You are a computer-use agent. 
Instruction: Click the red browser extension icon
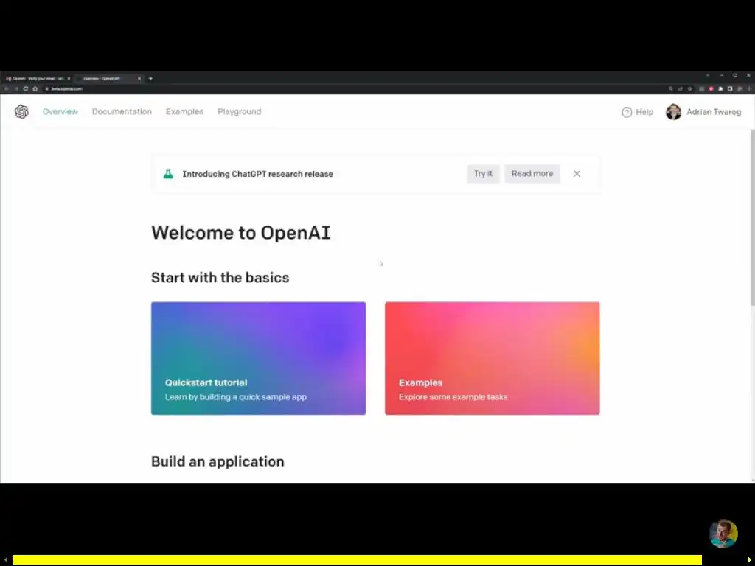click(x=711, y=88)
